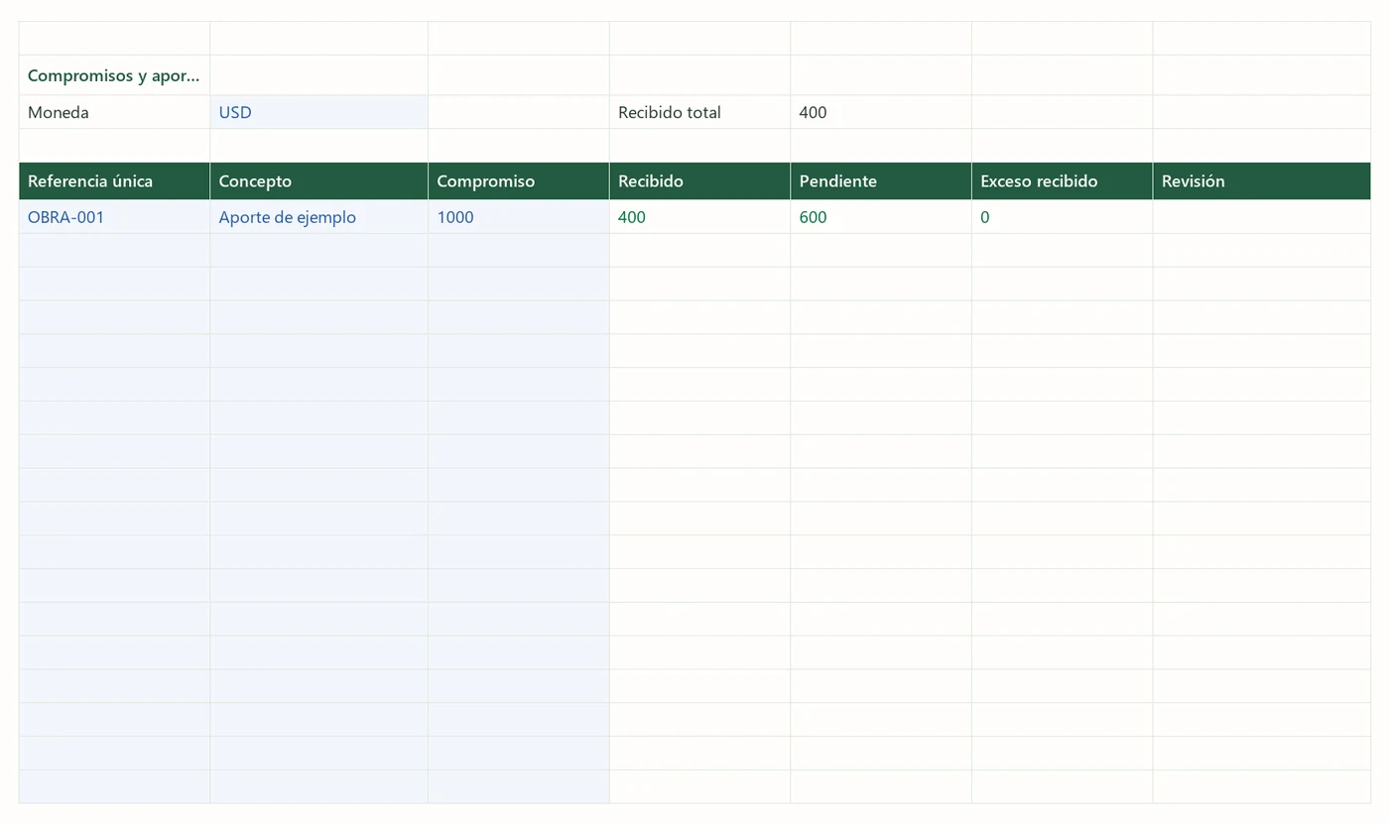Select the commitment value 1000

(519, 217)
